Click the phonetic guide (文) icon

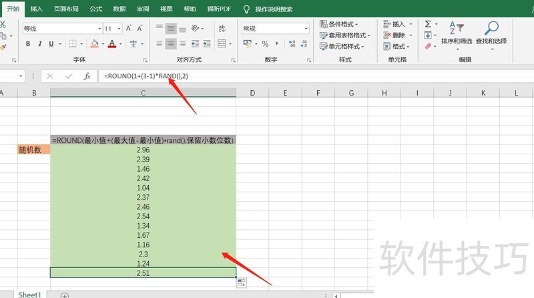click(133, 43)
